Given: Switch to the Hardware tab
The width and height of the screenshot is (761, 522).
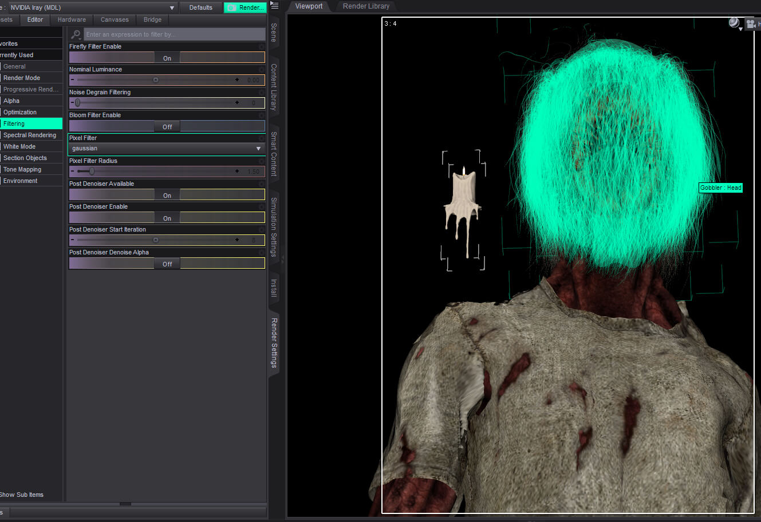Looking at the screenshot, I should pos(72,19).
